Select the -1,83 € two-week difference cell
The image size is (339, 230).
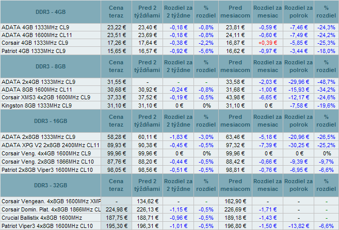[179, 137]
